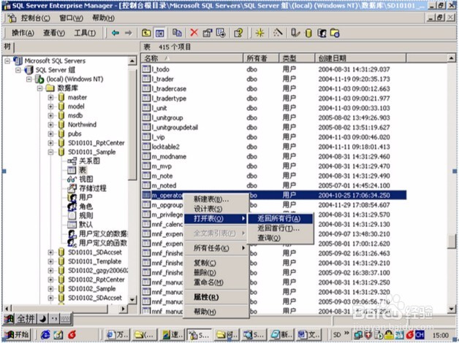
Task: Expand the SD10101_RptCenter database node
Action: [x=50, y=143]
